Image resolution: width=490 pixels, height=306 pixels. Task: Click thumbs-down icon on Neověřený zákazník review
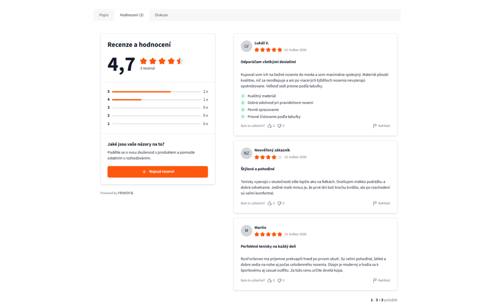coord(279,203)
